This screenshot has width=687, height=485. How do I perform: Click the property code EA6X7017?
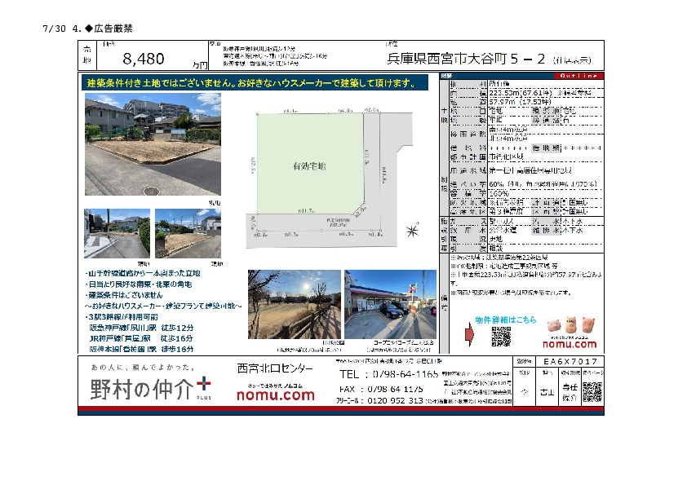pyautogui.click(x=570, y=361)
